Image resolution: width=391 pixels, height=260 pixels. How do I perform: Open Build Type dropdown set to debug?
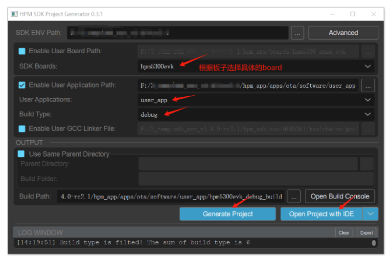(x=256, y=114)
